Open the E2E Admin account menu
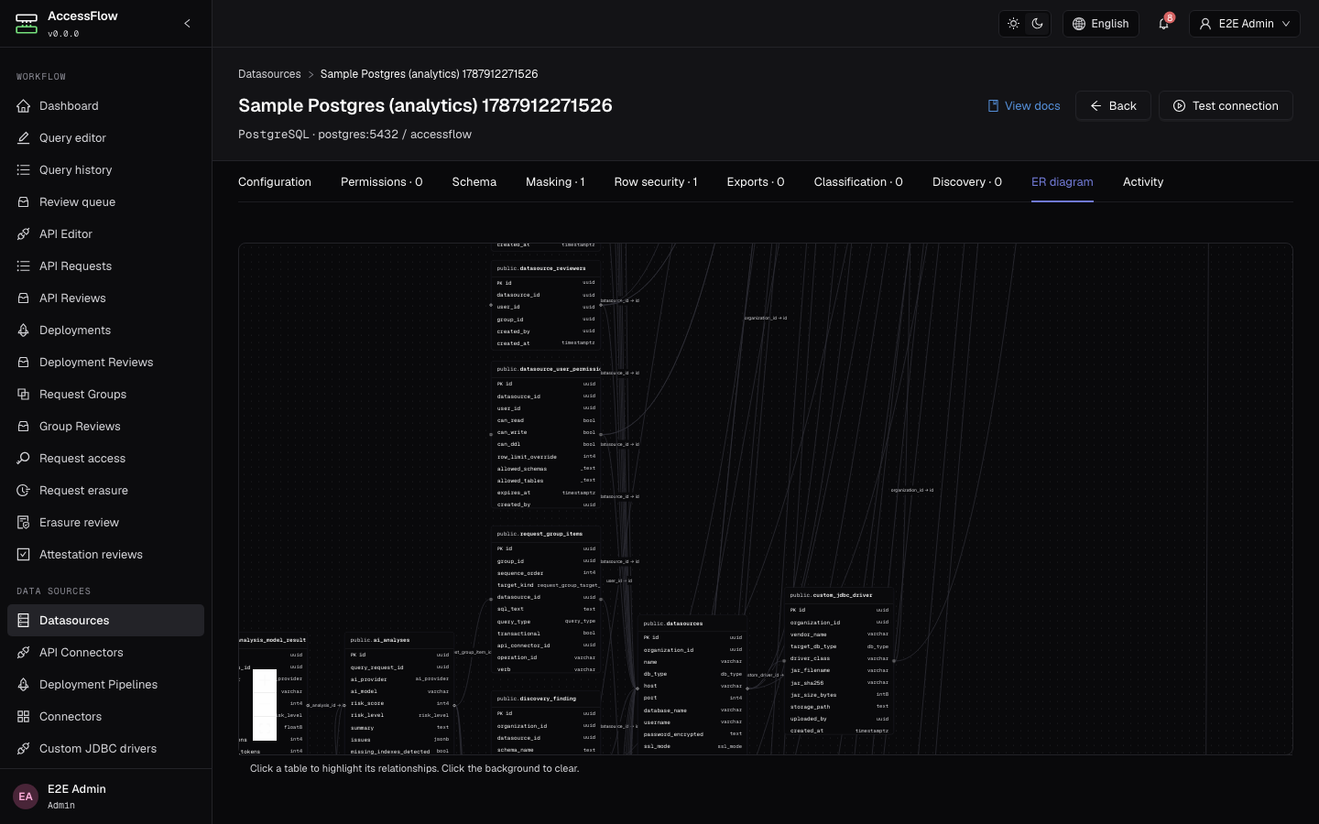1319x824 pixels. pos(1244,24)
